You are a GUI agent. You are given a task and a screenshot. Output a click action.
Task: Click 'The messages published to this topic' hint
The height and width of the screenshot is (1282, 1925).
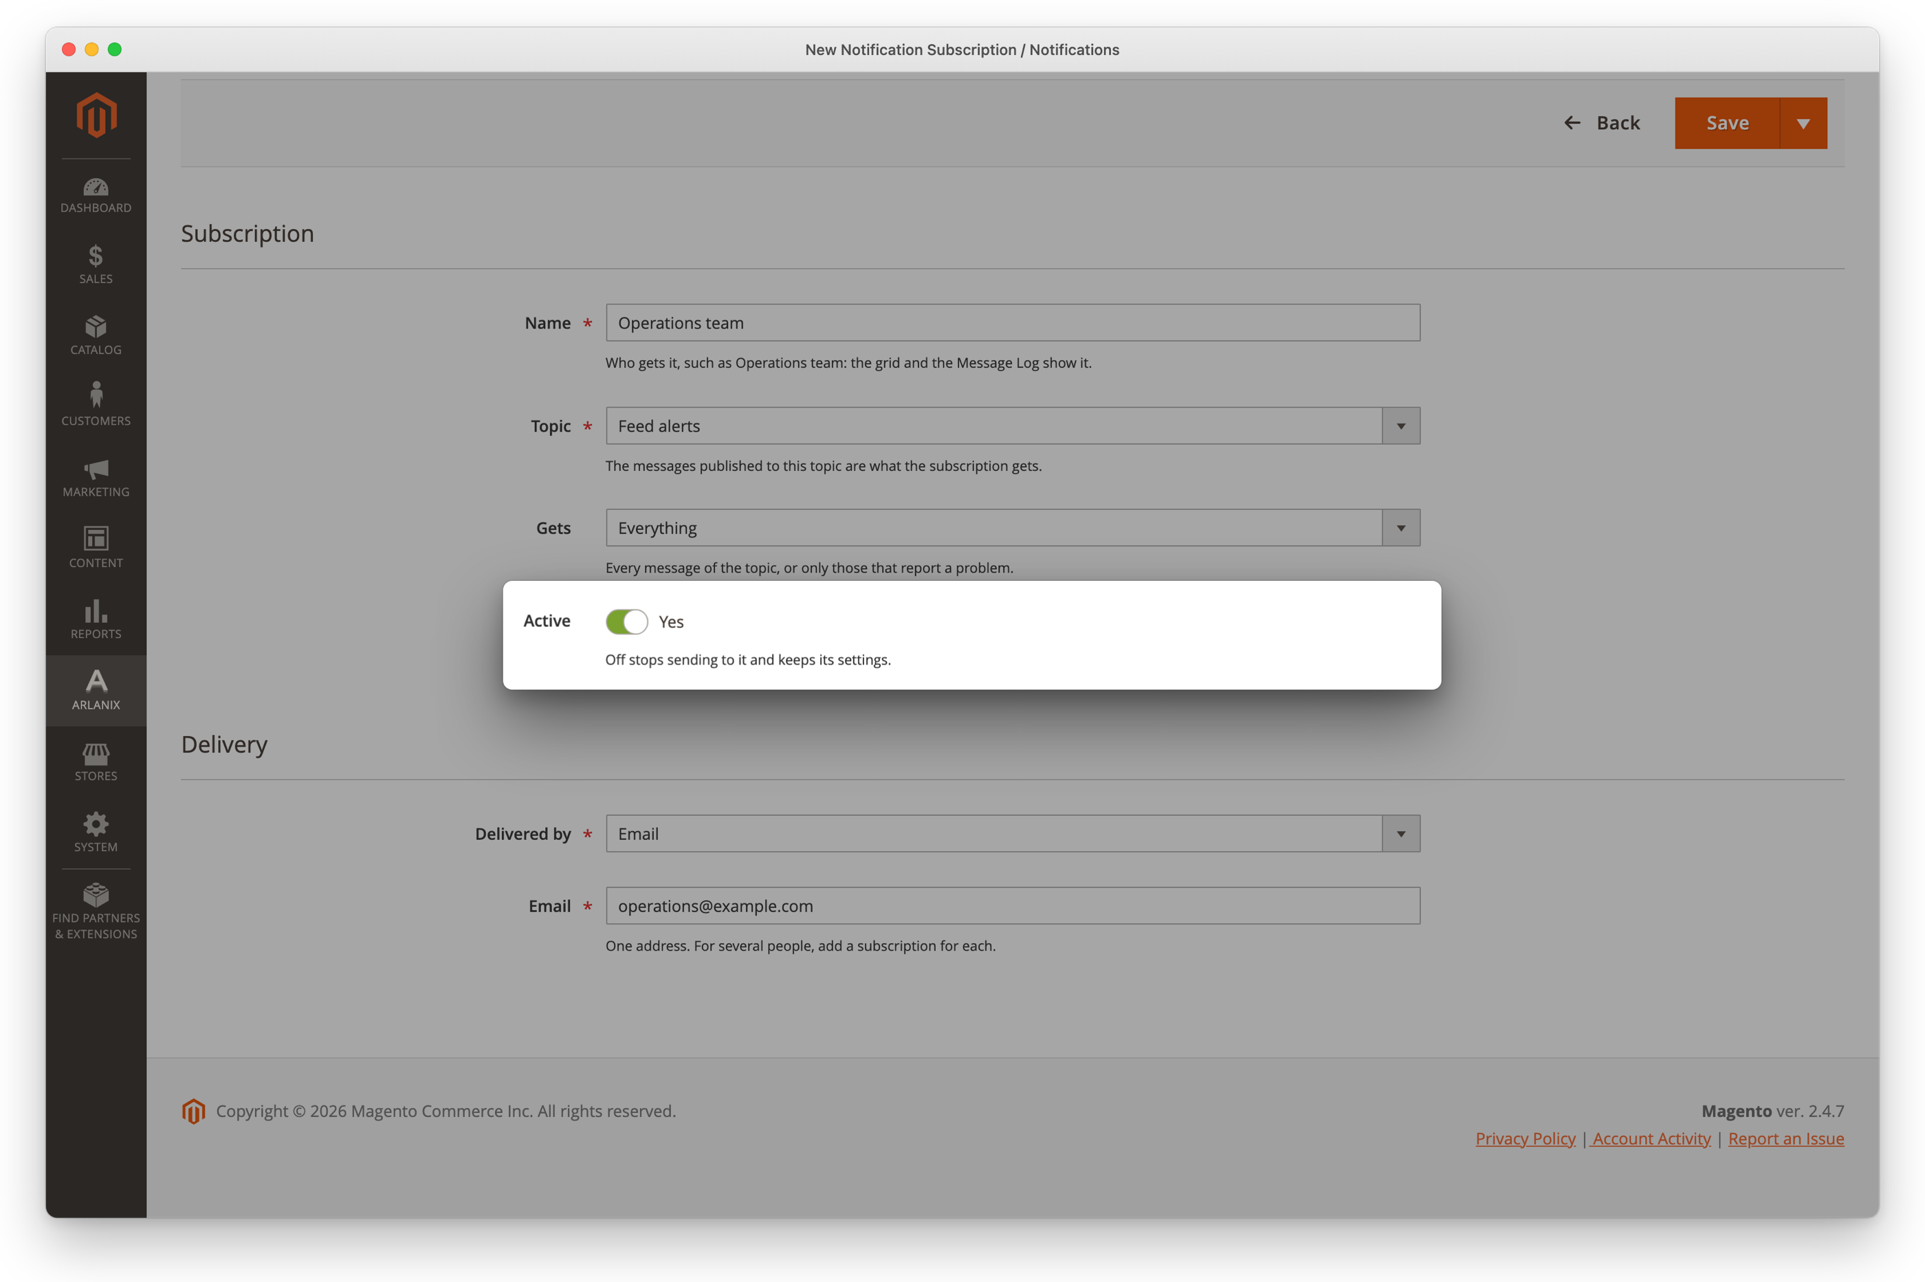click(823, 466)
